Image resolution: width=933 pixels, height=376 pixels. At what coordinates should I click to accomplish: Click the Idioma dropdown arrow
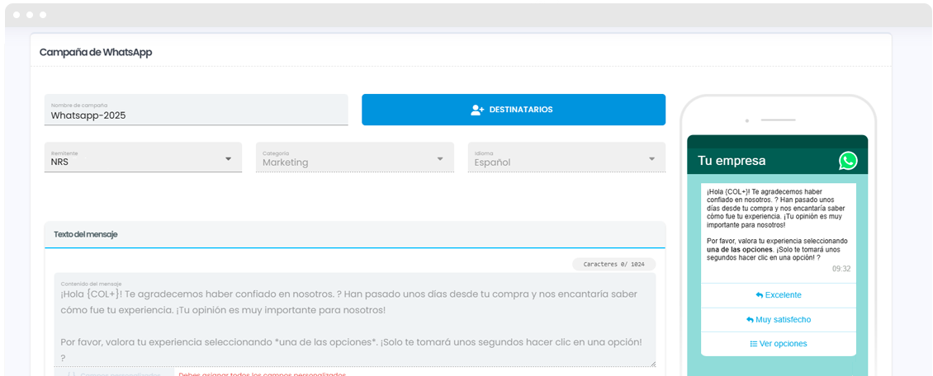[651, 159]
